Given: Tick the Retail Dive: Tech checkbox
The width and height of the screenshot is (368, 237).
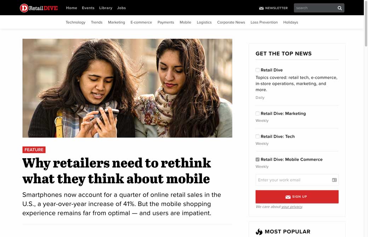Looking at the screenshot, I should pos(258,137).
